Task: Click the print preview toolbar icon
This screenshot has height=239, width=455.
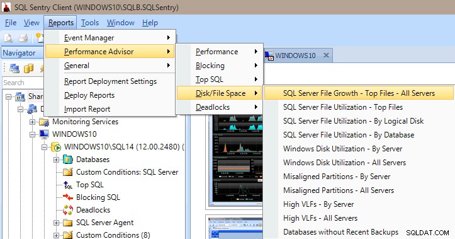Action: tap(8, 38)
